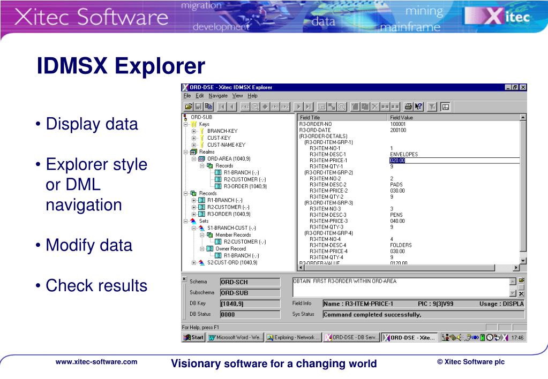Click field list scroll up arrow
Image resolution: width=548 pixels, height=379 pixels.
523,118
